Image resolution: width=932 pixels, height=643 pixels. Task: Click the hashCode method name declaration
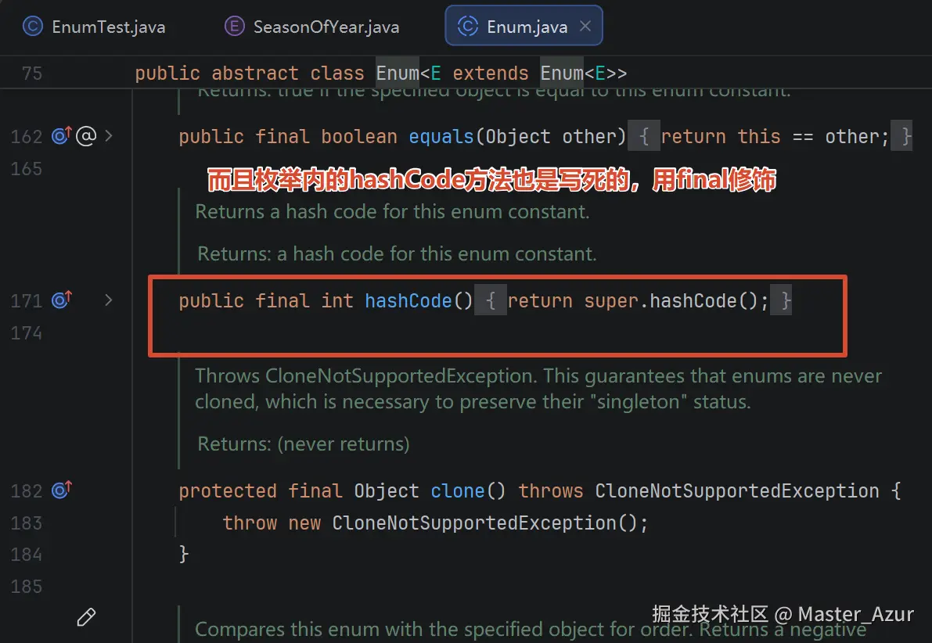[408, 300]
